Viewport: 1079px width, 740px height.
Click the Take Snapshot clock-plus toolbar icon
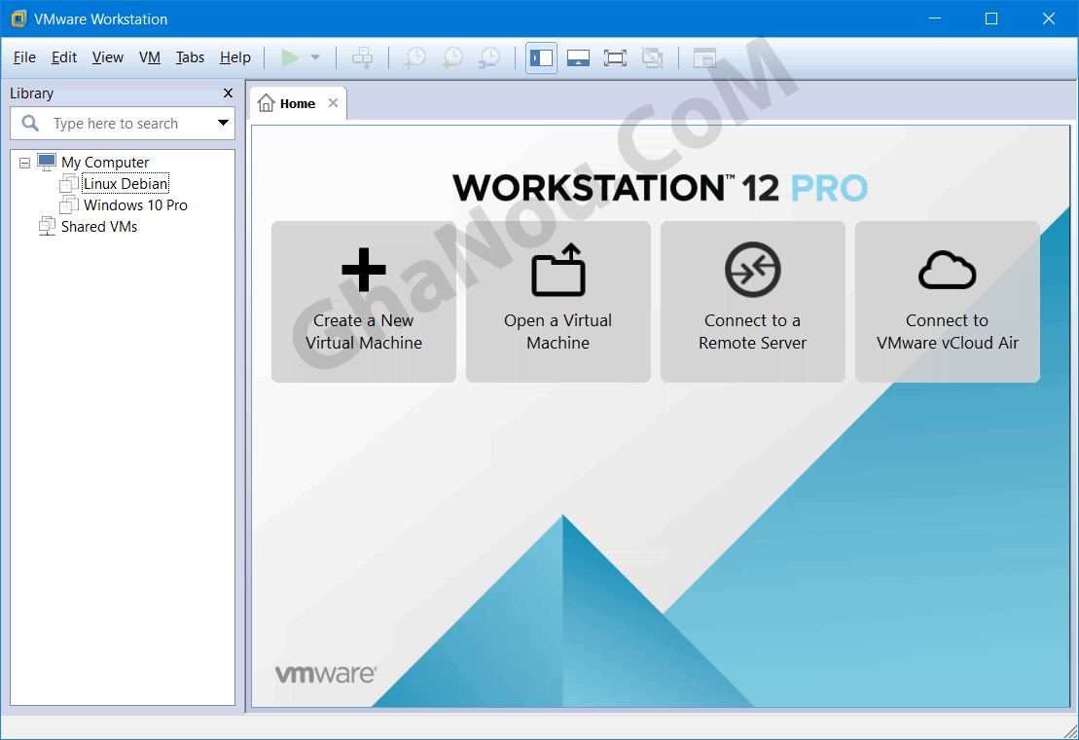414,57
